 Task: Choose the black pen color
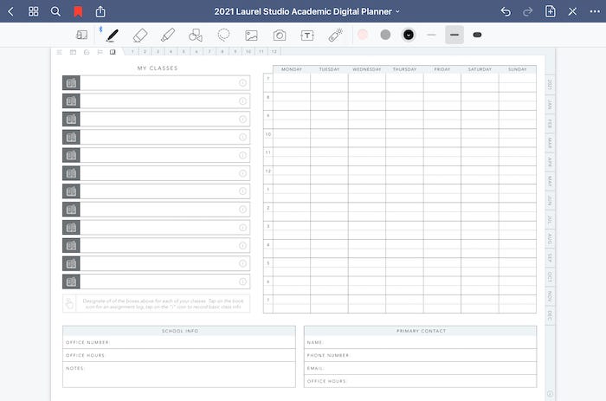click(408, 35)
